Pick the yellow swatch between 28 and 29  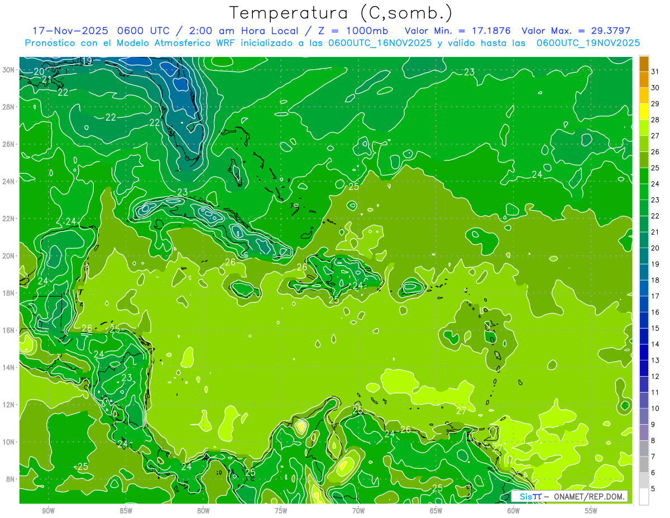coord(644,112)
